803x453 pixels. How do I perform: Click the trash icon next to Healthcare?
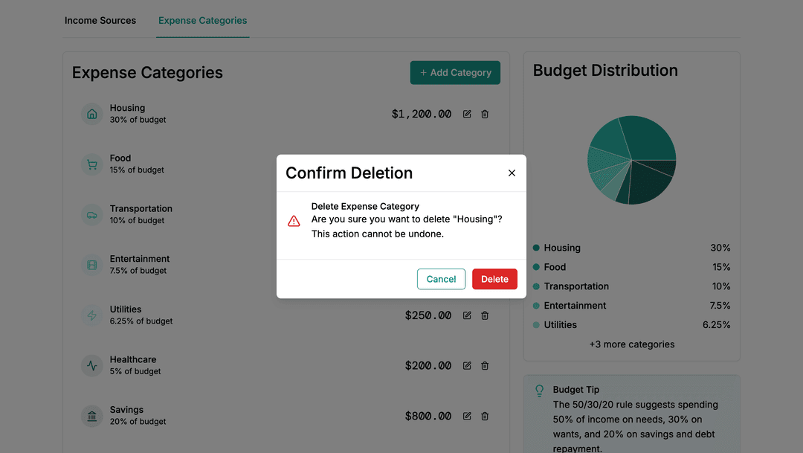485,365
